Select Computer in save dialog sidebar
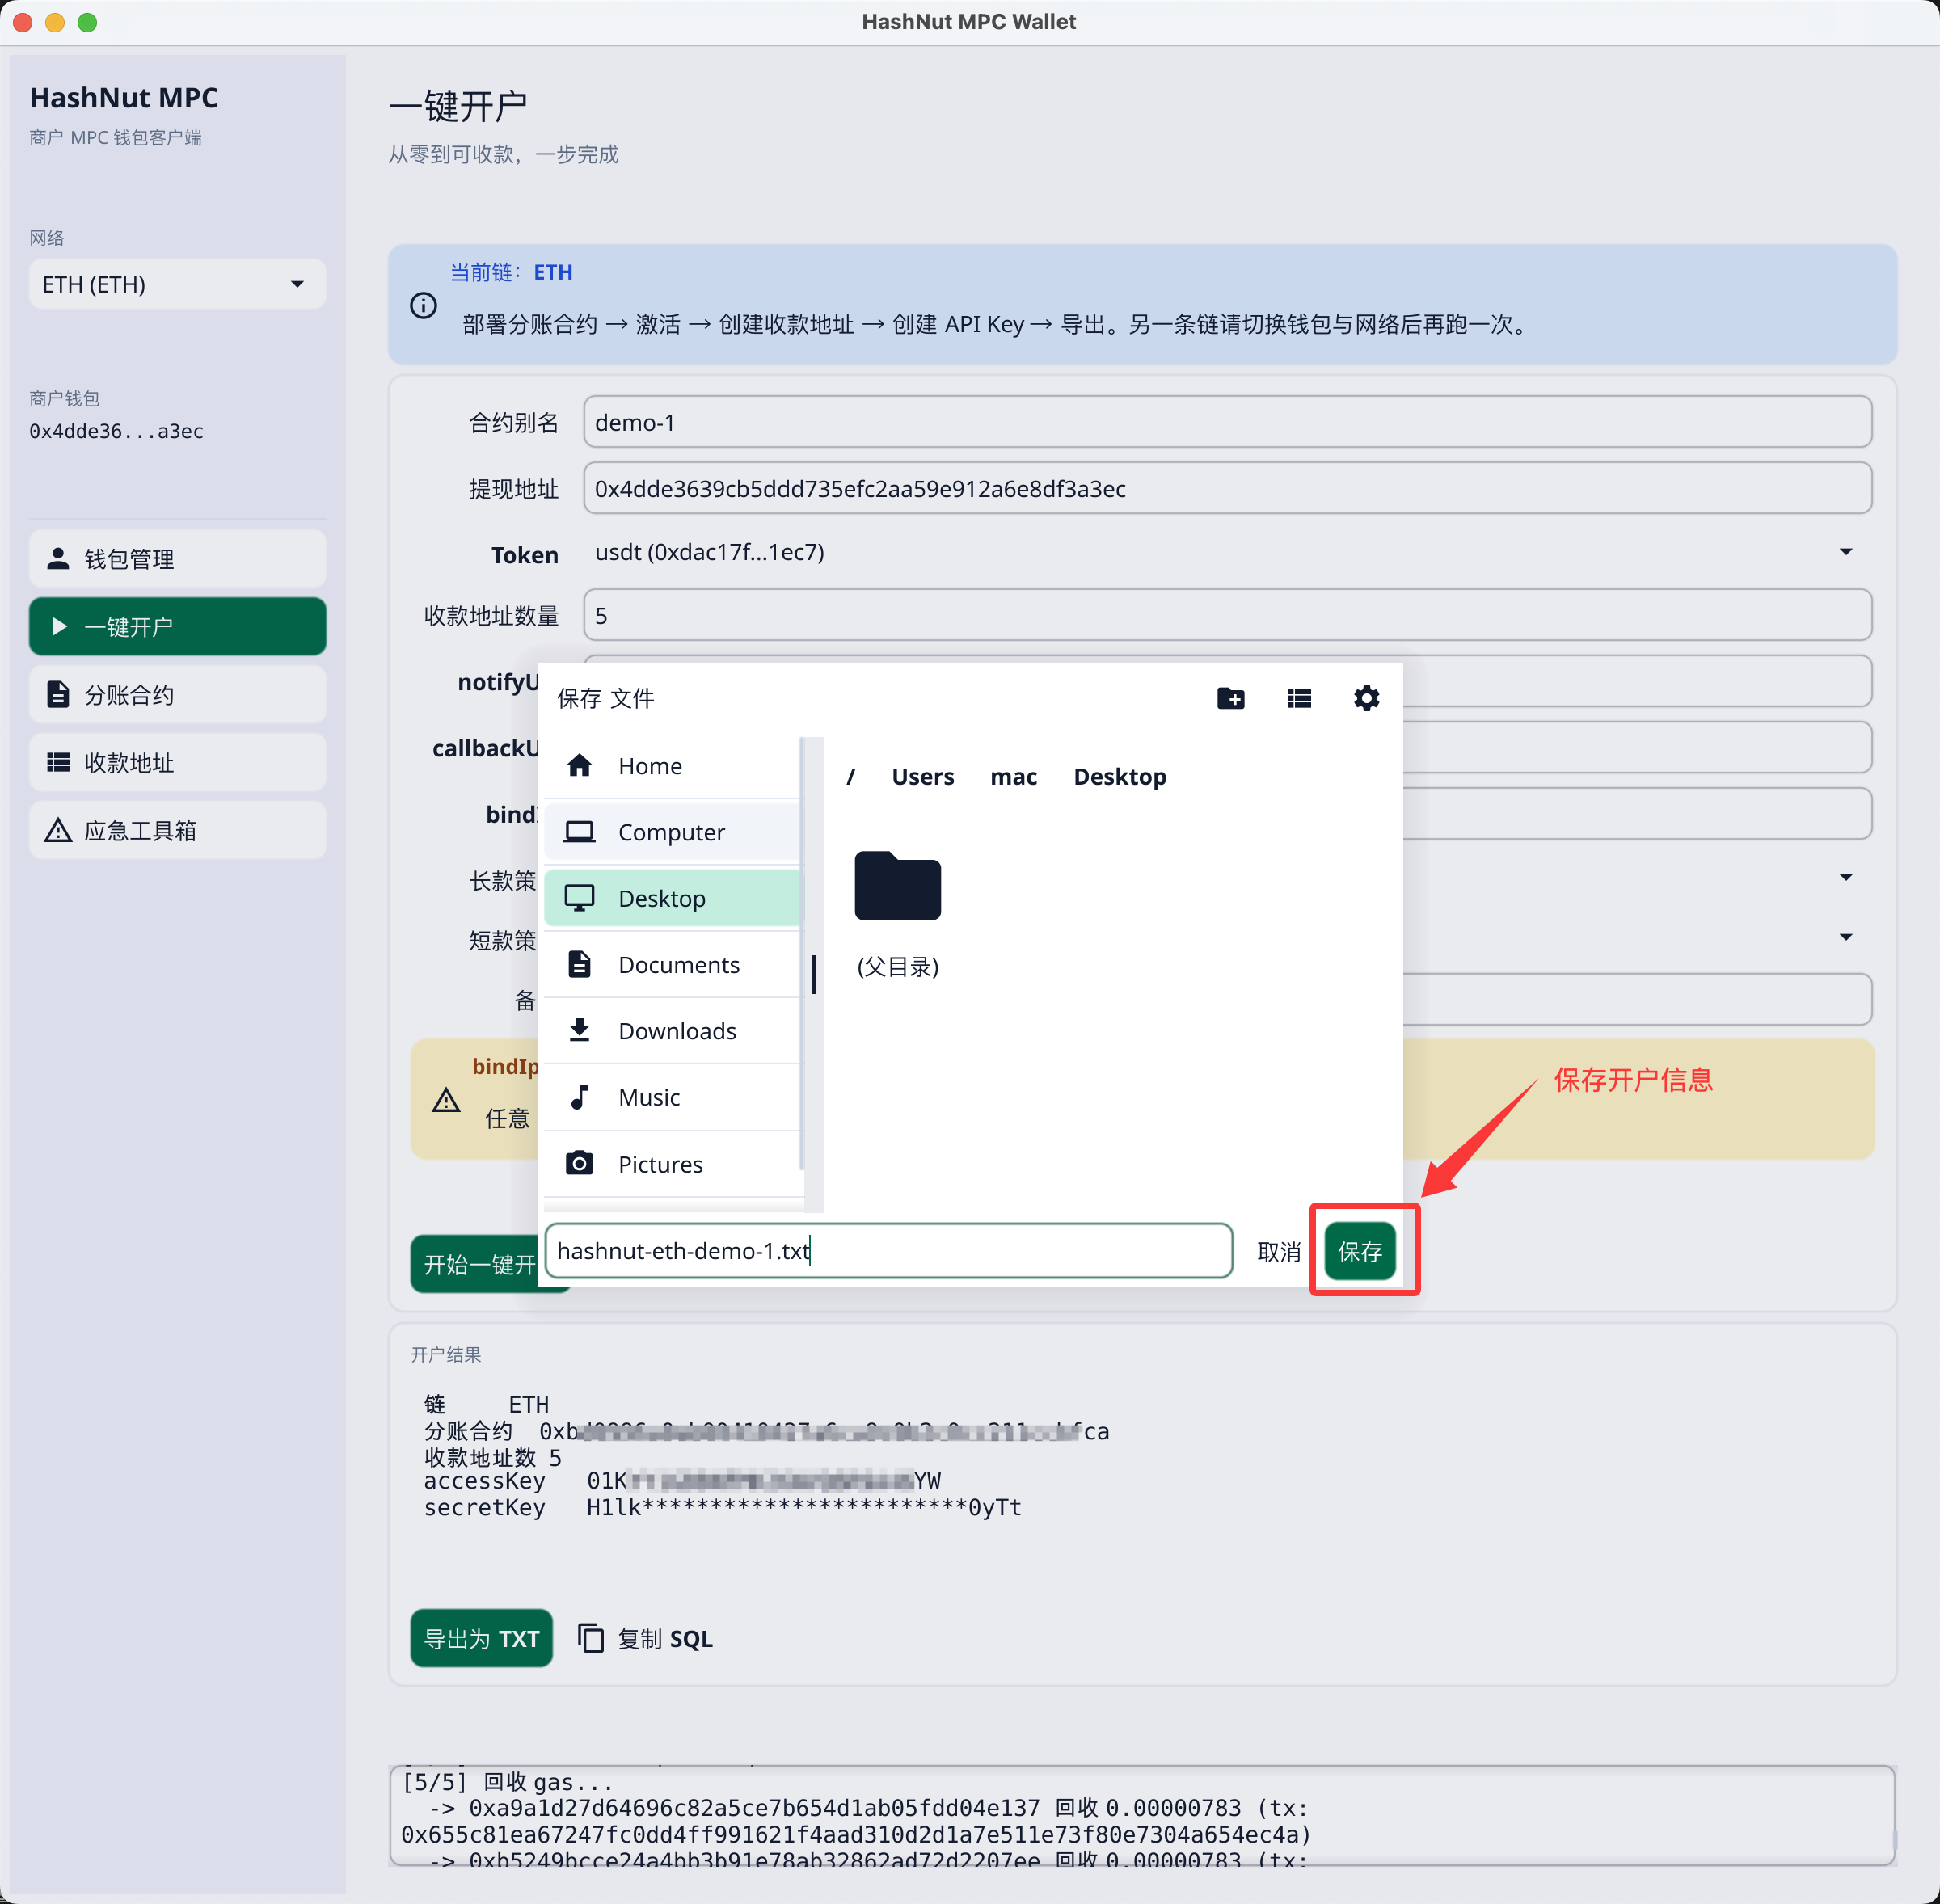 [x=672, y=832]
